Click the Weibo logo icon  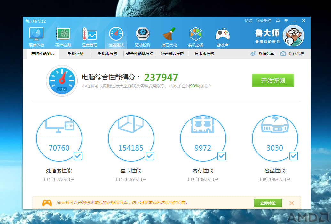[253, 54]
